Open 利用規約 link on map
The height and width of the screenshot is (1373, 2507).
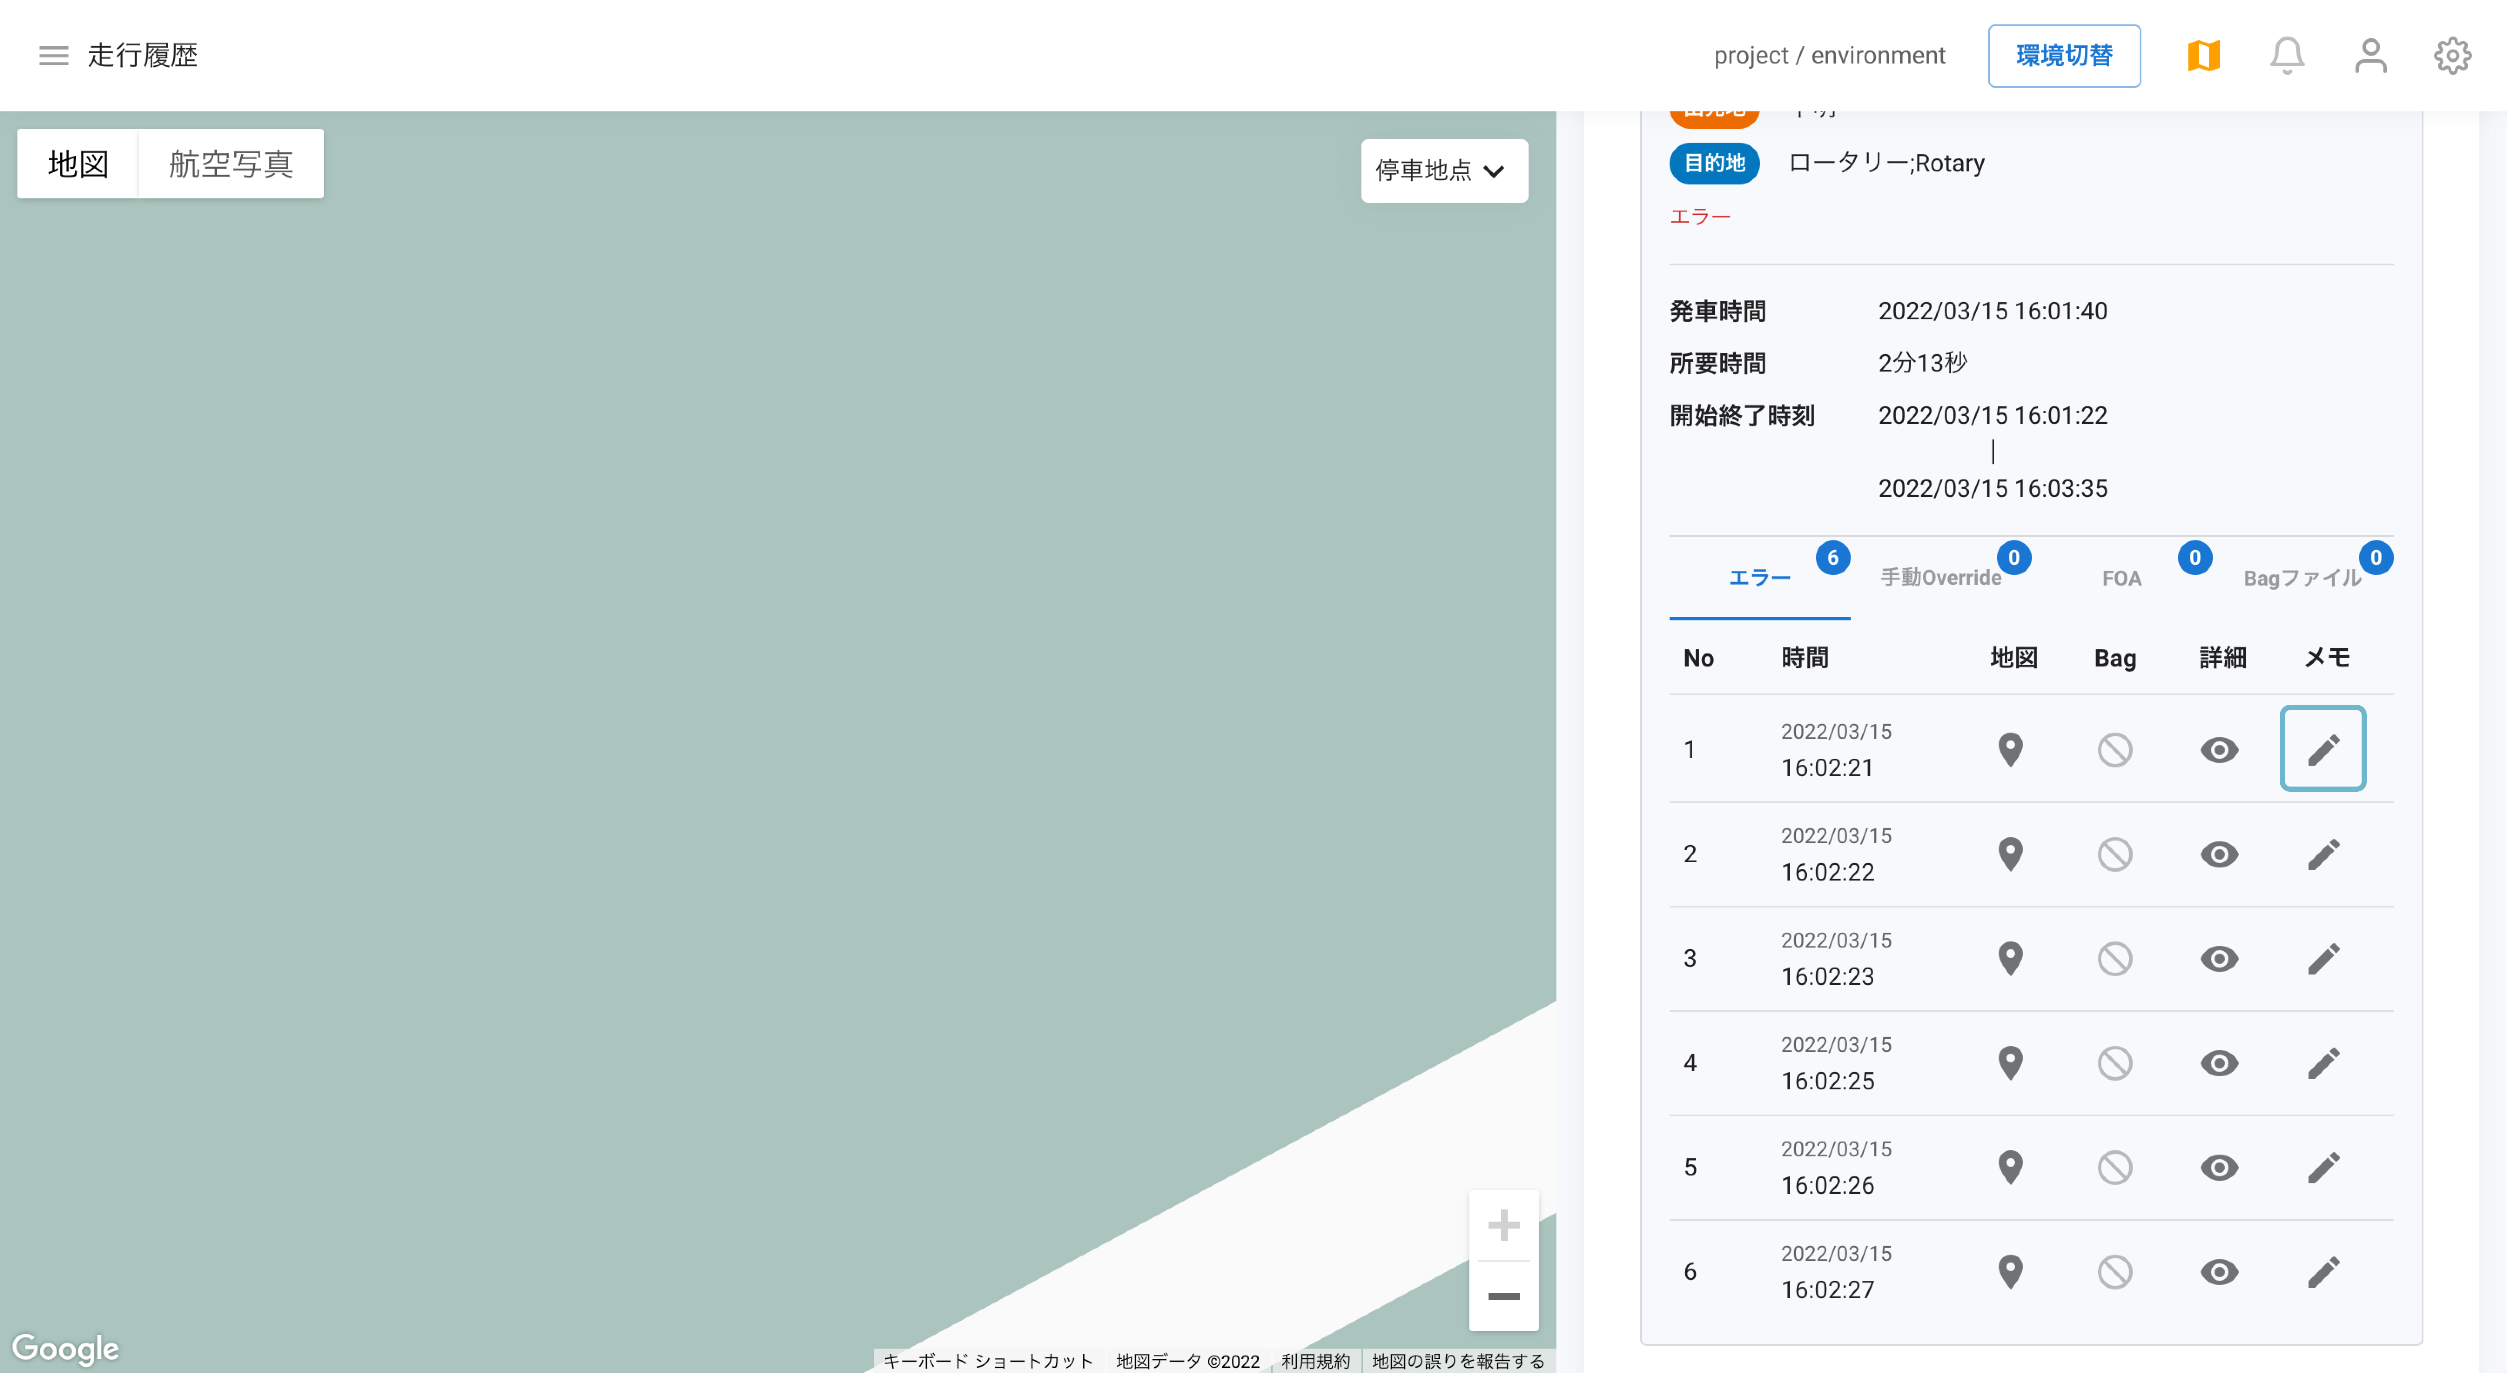[1316, 1360]
